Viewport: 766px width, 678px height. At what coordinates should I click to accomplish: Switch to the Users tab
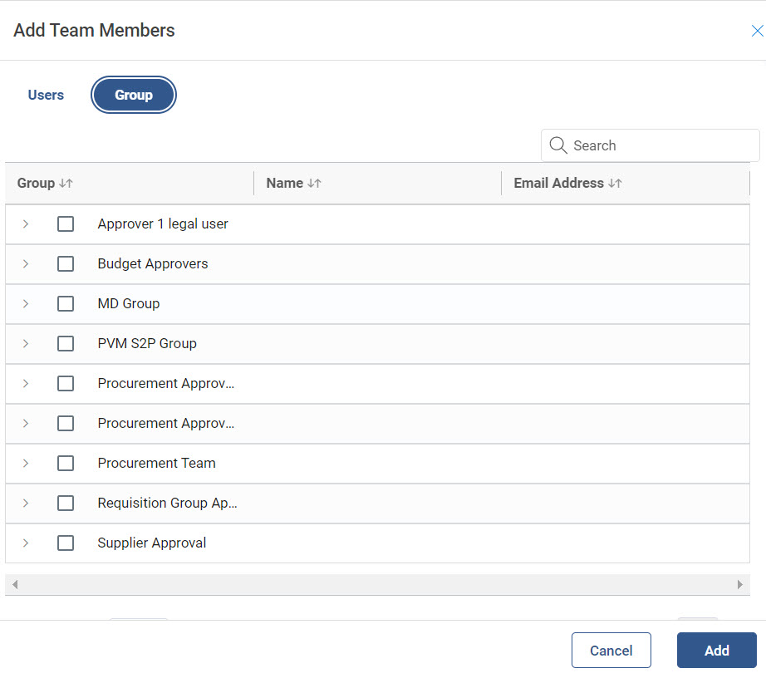coord(46,96)
